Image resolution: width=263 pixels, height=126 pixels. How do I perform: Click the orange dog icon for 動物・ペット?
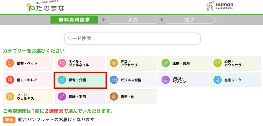coord(9,63)
